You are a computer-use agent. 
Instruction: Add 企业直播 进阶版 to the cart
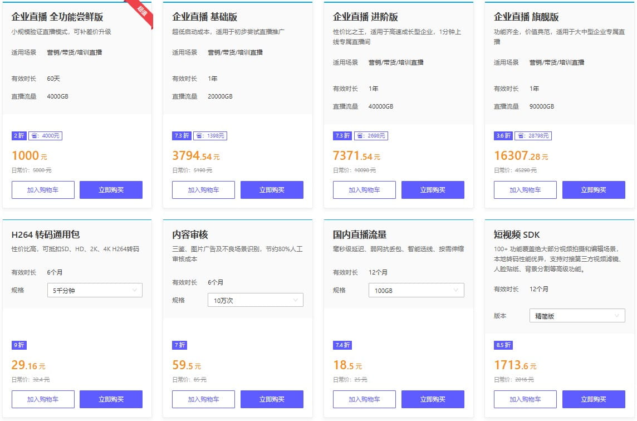pyautogui.click(x=364, y=189)
